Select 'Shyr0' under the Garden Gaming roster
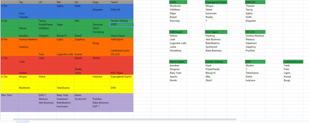309x123 pixels. [216, 80]
